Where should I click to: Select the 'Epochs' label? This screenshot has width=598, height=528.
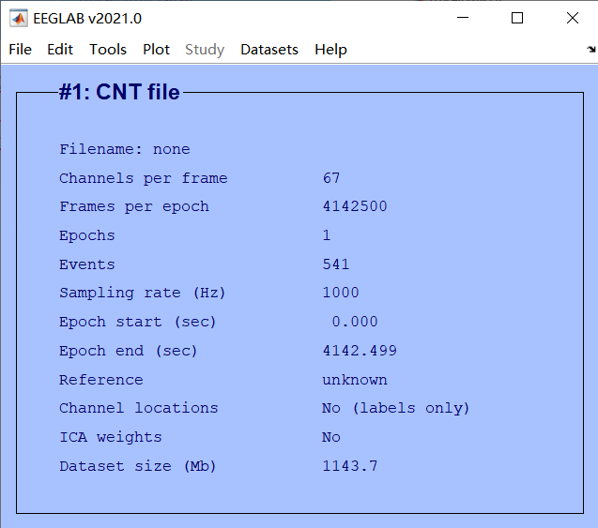87,235
